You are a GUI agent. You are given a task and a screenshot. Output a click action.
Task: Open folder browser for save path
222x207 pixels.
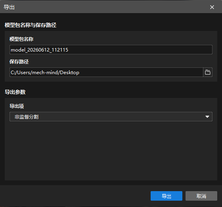tap(208, 72)
